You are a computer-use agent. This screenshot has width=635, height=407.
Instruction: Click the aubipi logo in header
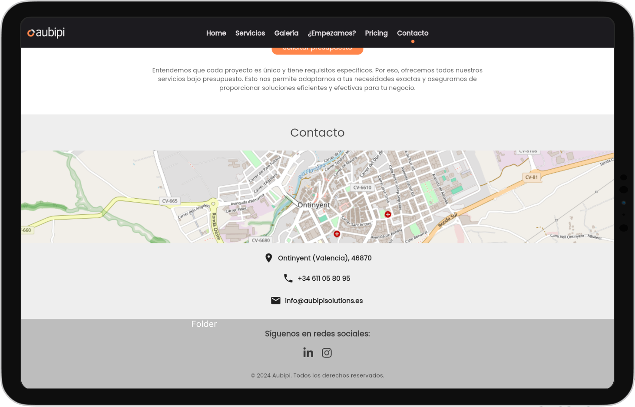[46, 33]
